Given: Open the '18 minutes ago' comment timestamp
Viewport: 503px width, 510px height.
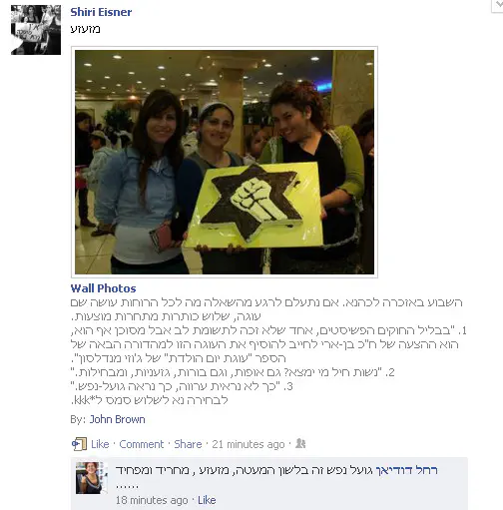Looking at the screenshot, I should click(x=152, y=500).
